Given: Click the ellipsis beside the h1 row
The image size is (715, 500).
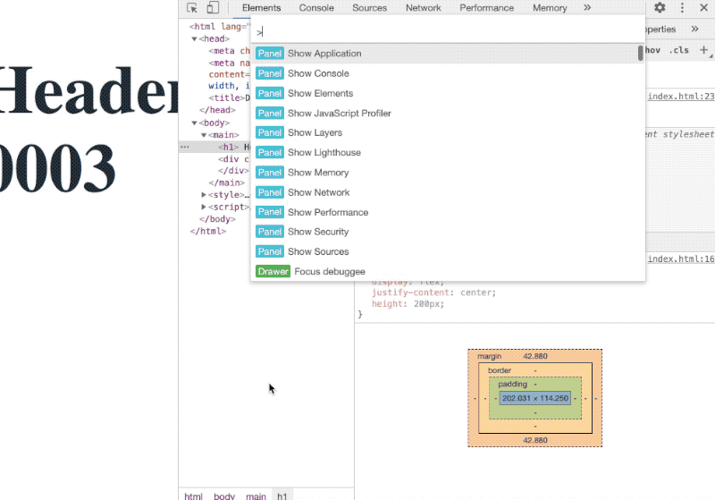Looking at the screenshot, I should 184,147.
